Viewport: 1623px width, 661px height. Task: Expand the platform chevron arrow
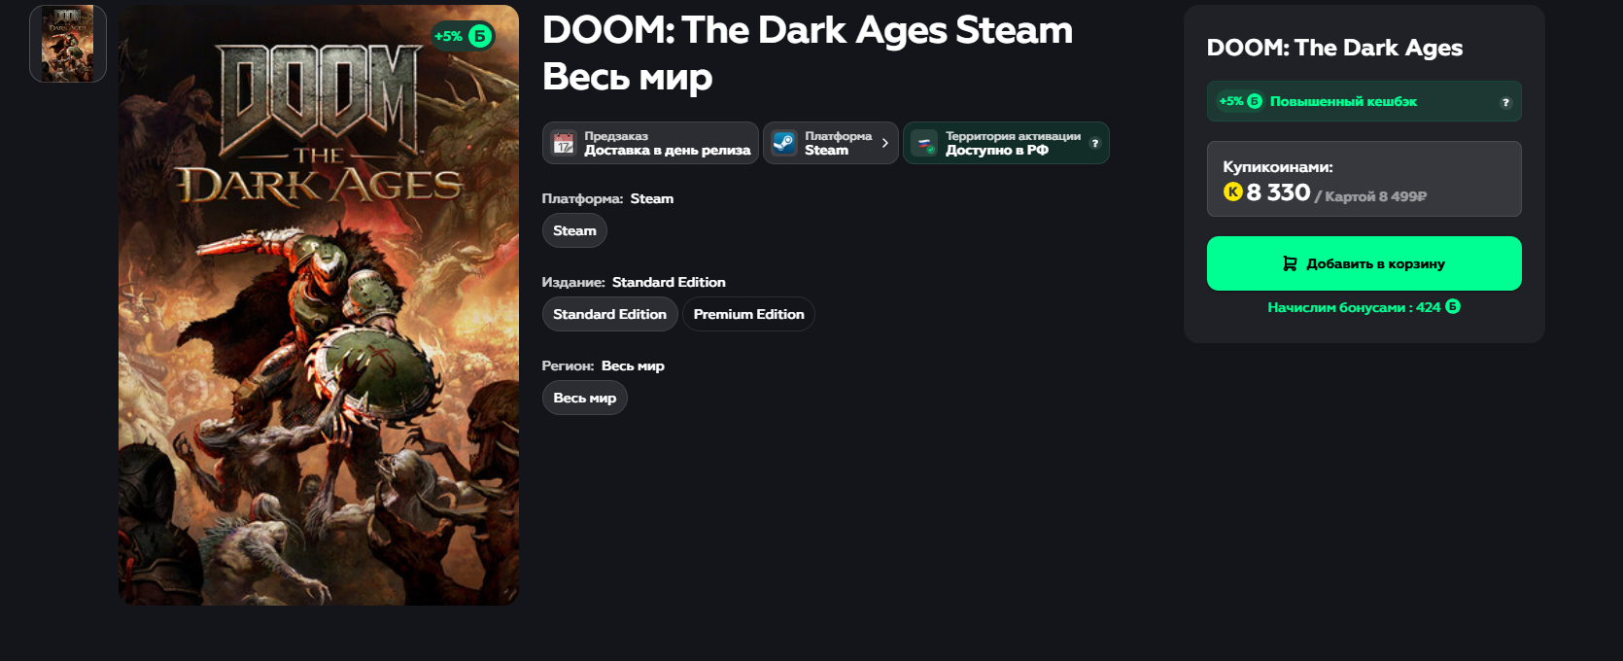tap(884, 143)
